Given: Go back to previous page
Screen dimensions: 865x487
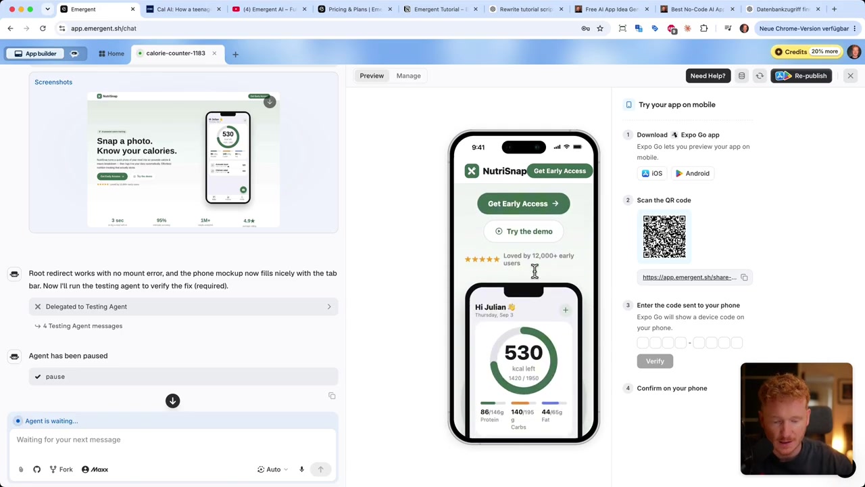Looking at the screenshot, I should [x=10, y=28].
